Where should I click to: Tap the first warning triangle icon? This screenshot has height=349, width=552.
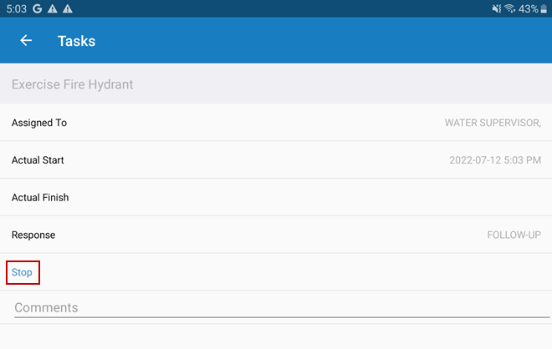pyautogui.click(x=52, y=8)
